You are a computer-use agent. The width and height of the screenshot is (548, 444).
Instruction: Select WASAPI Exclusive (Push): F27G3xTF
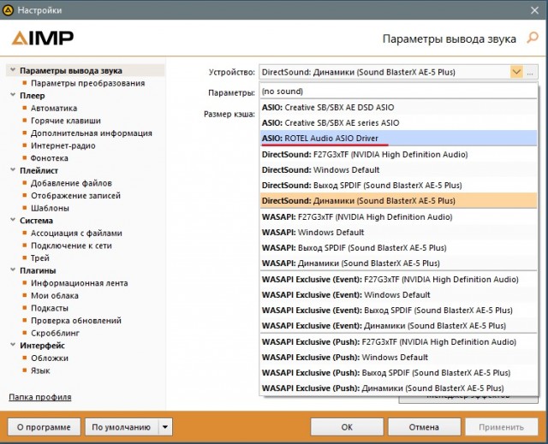tap(398, 341)
